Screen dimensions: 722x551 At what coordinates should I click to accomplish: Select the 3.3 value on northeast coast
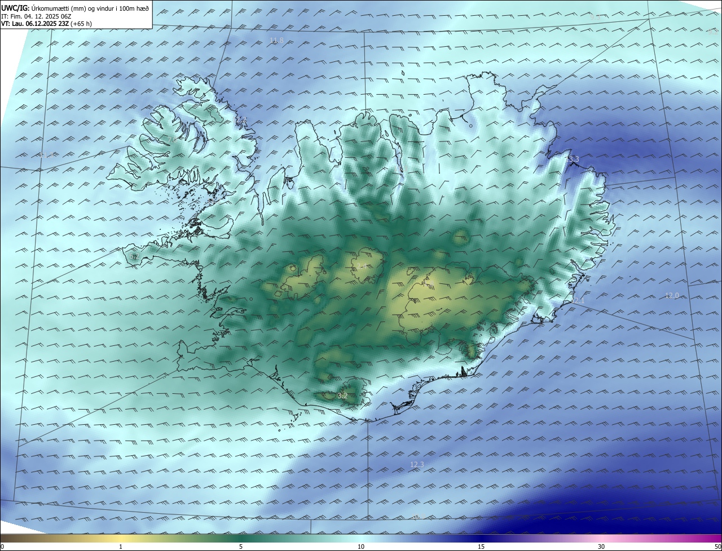point(573,159)
